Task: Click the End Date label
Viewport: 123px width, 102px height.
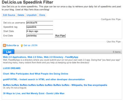Action: pyautogui.click(x=8, y=36)
